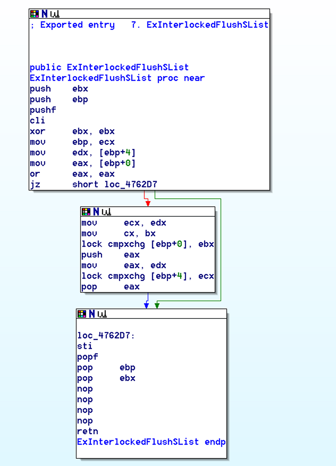The image size is (336, 466).
Task: Click 'lock cmpxchg [ebp+0], ebx' line
Action: pyautogui.click(x=148, y=244)
